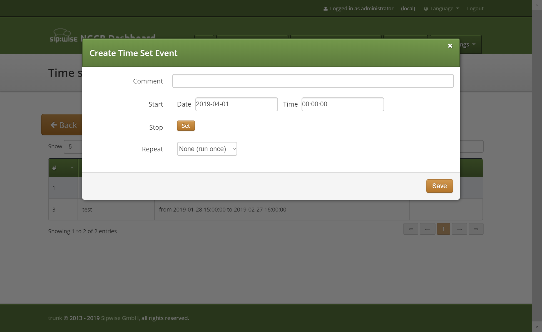
Task: Go to next page arrow
Action: tap(459, 229)
